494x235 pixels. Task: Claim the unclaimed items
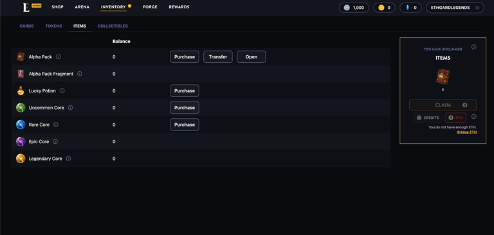click(x=443, y=105)
